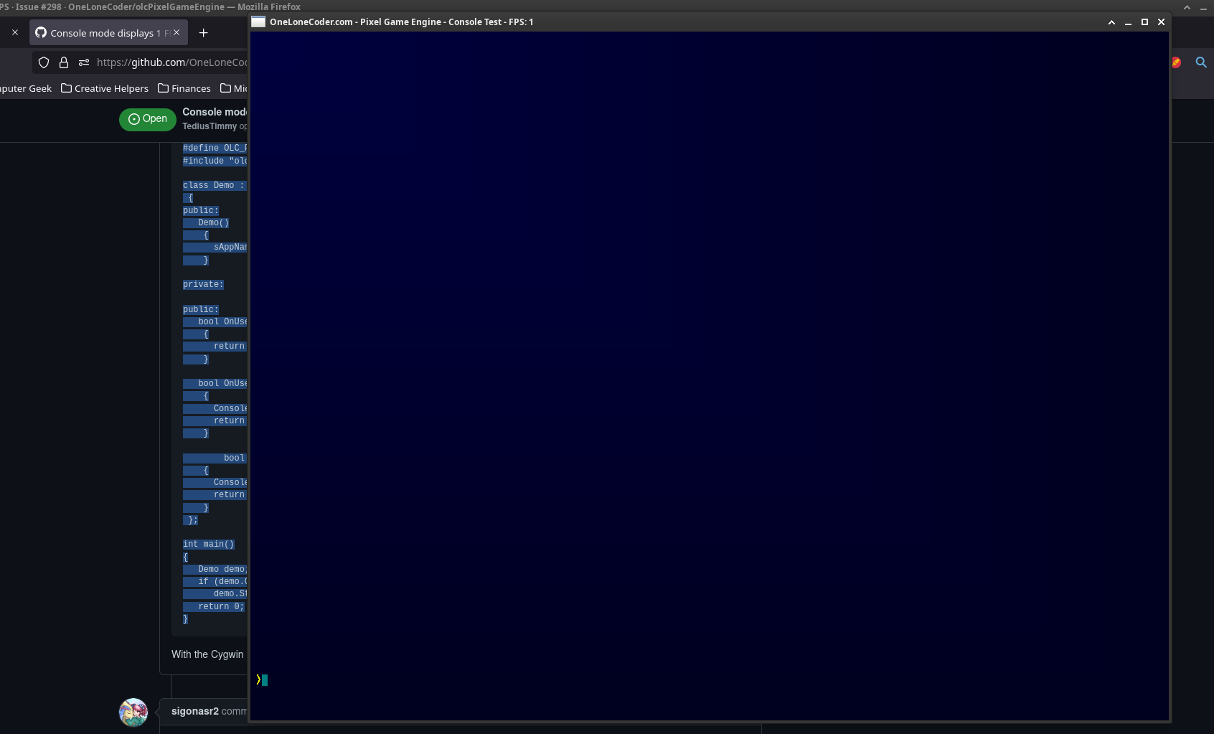
Task: Click the green Open issue status badge
Action: coord(148,119)
